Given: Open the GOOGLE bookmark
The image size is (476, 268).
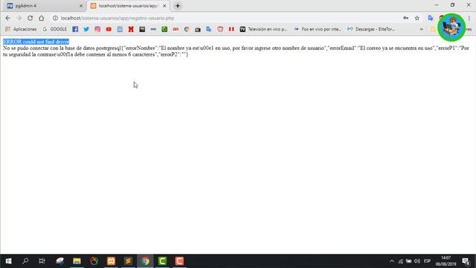Looking at the screenshot, I should click(54, 29).
